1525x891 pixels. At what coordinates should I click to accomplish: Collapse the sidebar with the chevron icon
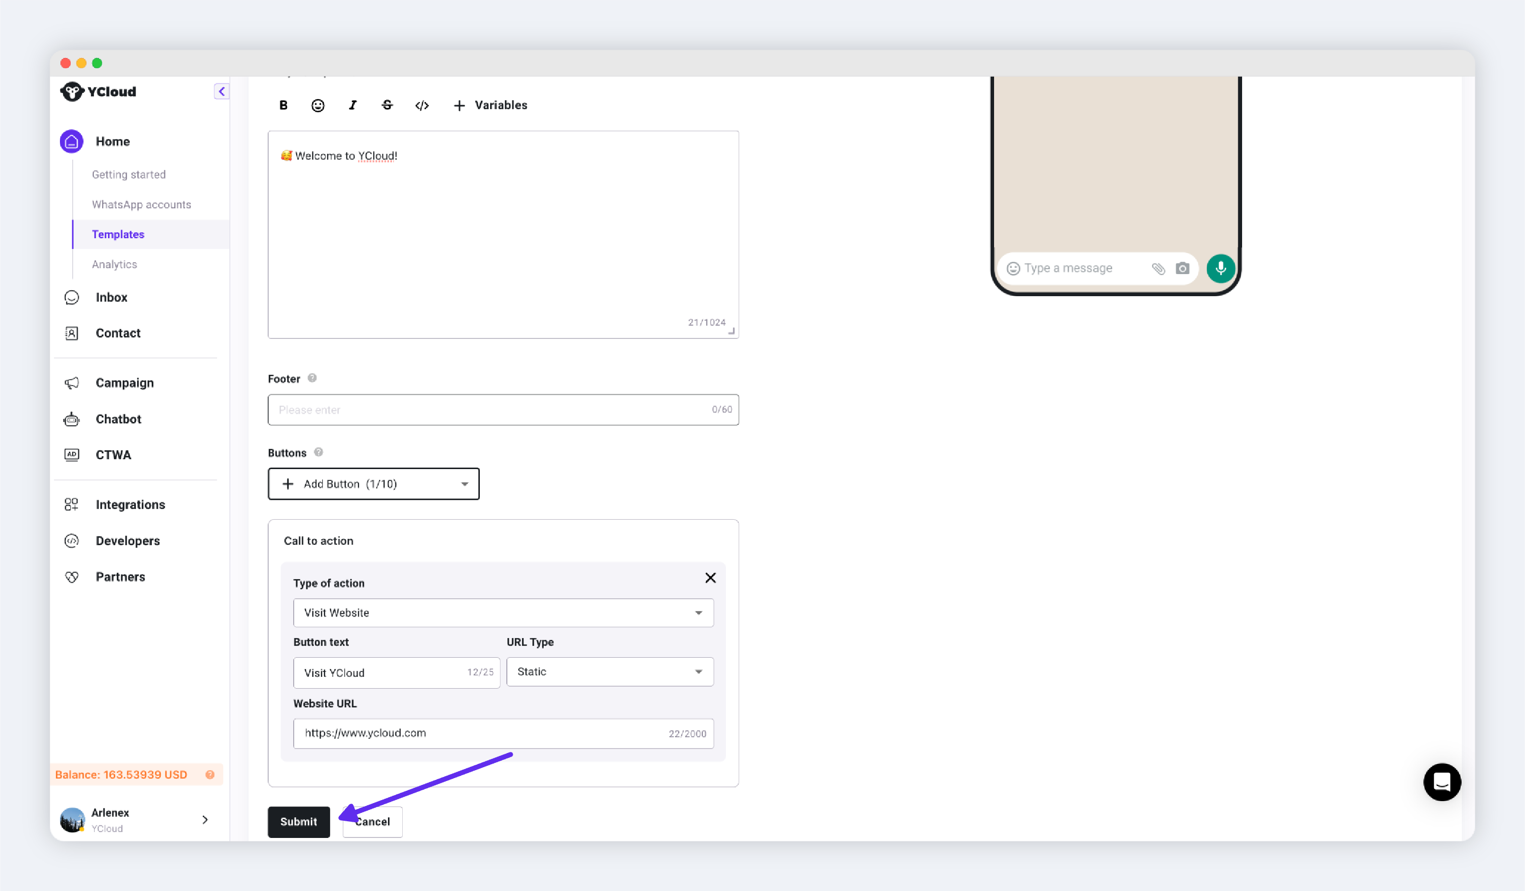click(x=222, y=91)
